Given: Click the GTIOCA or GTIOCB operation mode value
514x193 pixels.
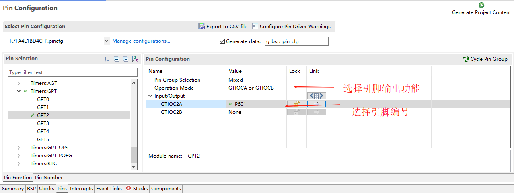Looking at the screenshot, I should [x=256, y=88].
